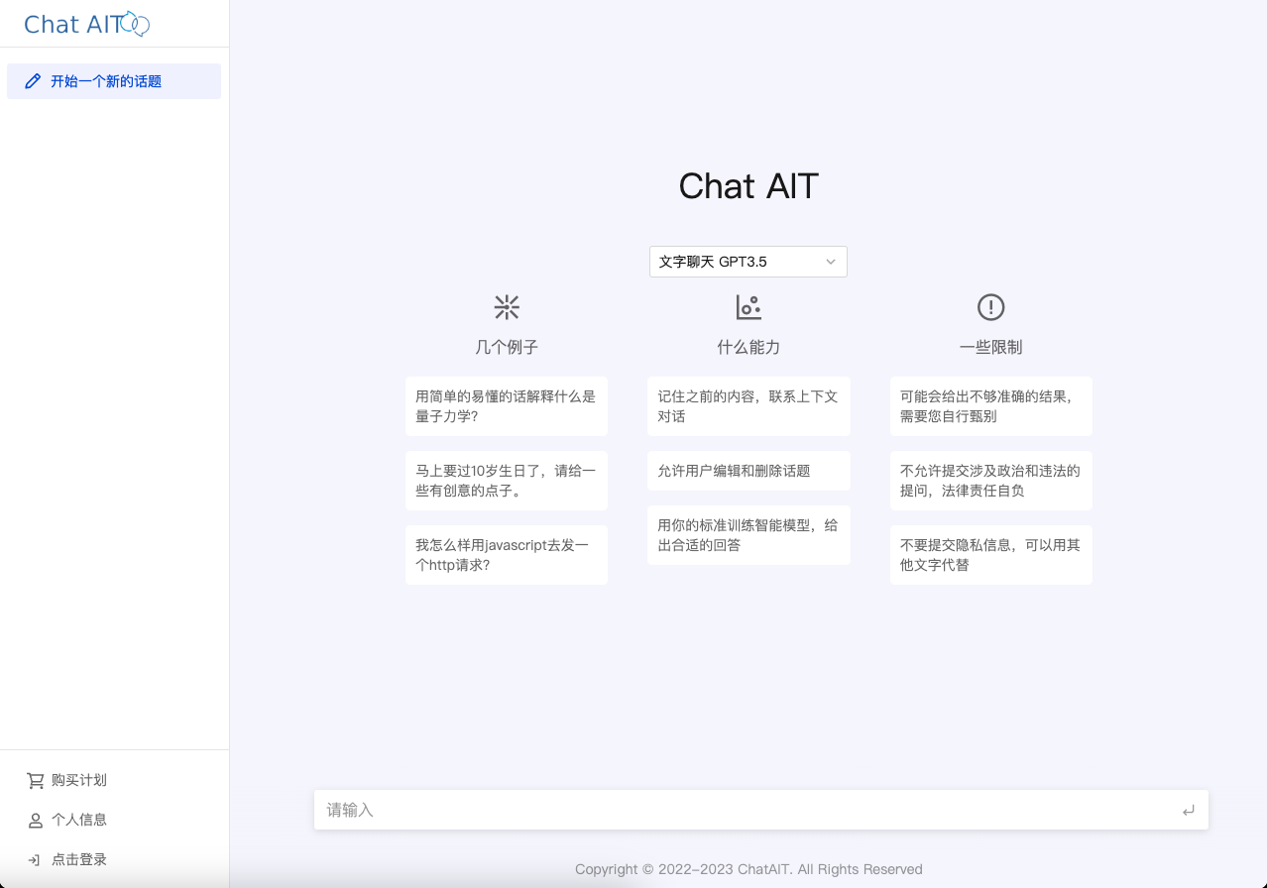
Task: Choose the 10岁生日 creative ideas example
Action: (x=507, y=481)
